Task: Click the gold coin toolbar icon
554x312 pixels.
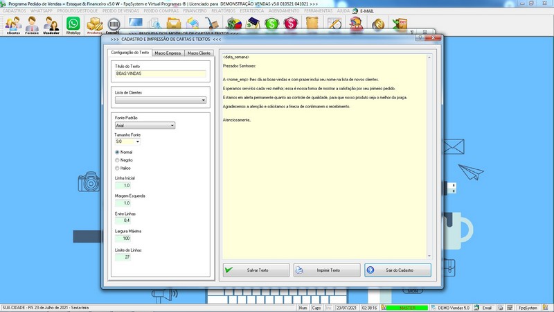Action: 378,24
